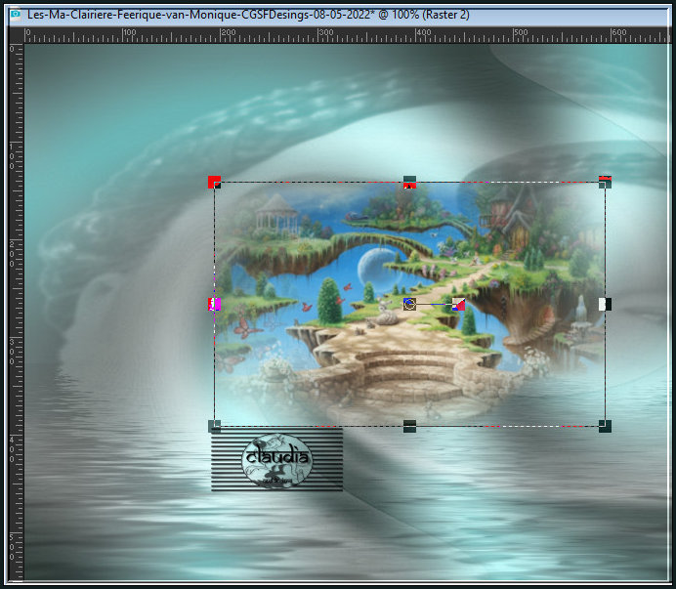The width and height of the screenshot is (676, 589).
Task: Click the horizontal ruler at 300 mark
Action: click(x=325, y=33)
